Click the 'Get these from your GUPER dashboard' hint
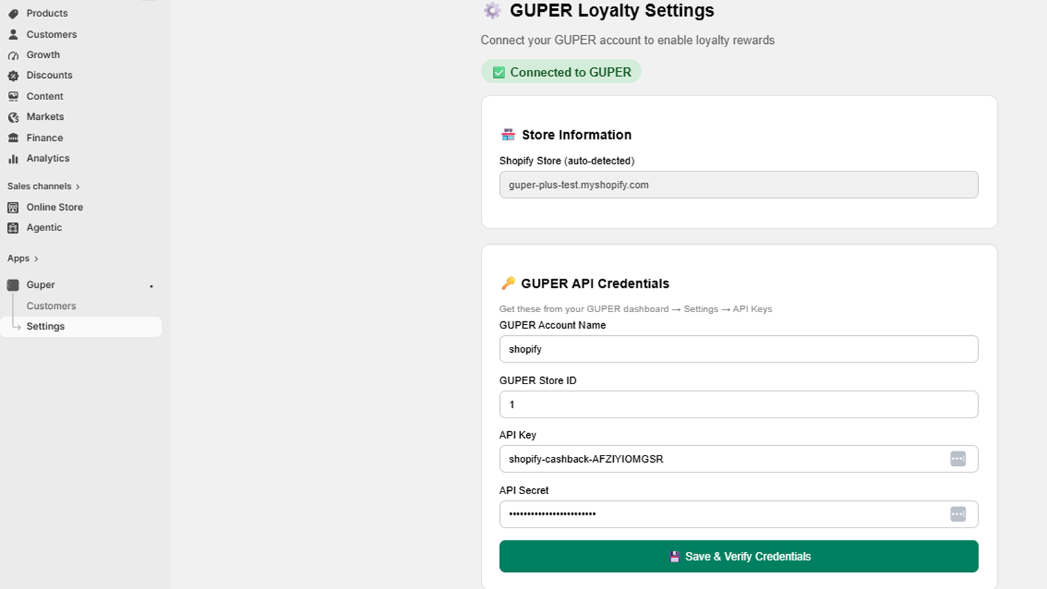The height and width of the screenshot is (589, 1047). (x=635, y=309)
